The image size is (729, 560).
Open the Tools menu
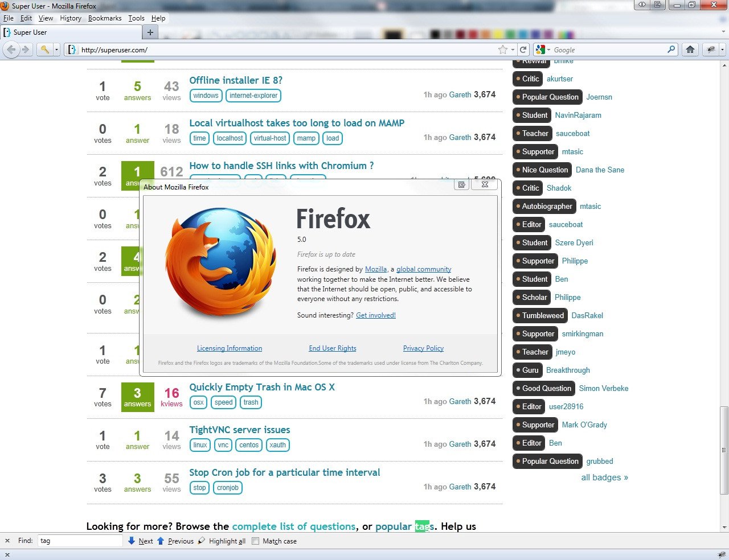click(x=136, y=18)
